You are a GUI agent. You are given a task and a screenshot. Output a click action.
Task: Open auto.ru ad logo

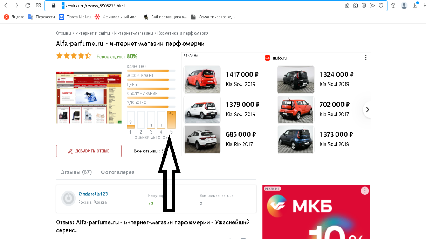coord(276,58)
